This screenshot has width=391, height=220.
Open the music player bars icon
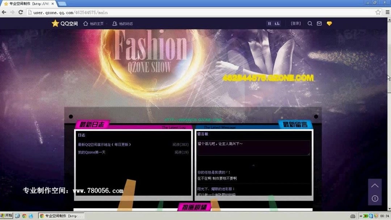pos(277,23)
